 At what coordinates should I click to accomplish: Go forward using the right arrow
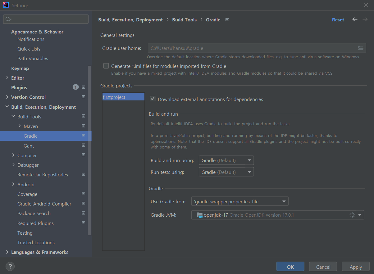[x=365, y=20]
